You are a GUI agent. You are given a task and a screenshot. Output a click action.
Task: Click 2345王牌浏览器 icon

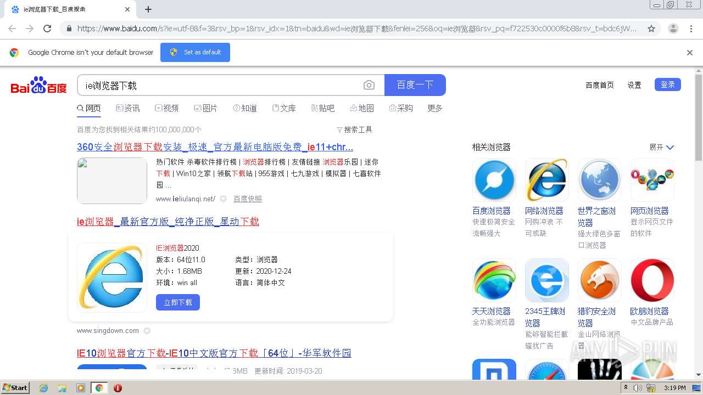pyautogui.click(x=547, y=280)
